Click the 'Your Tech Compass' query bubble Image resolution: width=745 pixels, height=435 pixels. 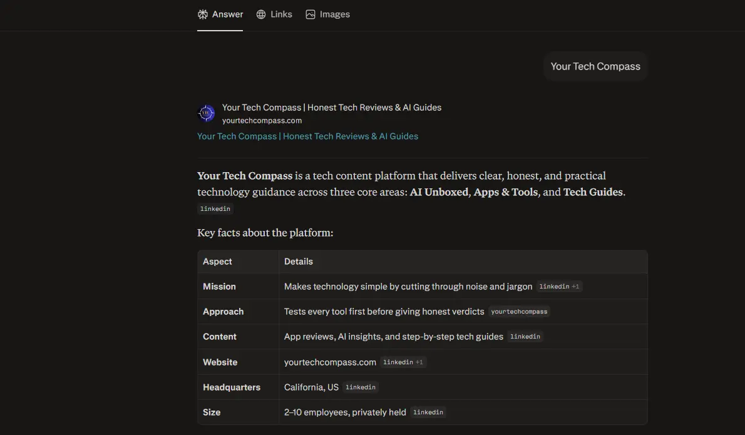595,66
